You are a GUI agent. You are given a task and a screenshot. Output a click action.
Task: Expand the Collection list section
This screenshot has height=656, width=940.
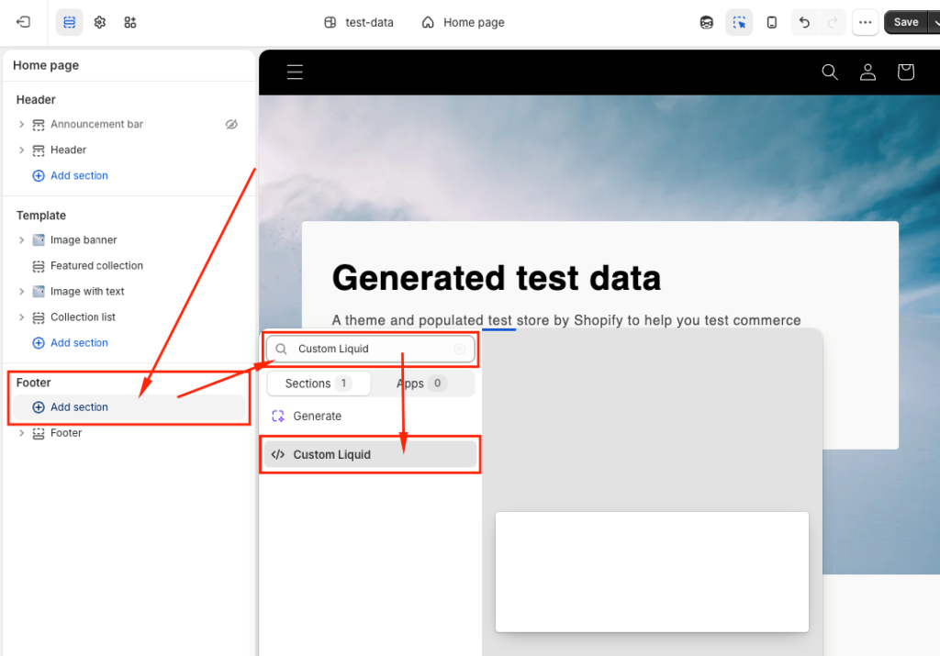click(x=22, y=317)
